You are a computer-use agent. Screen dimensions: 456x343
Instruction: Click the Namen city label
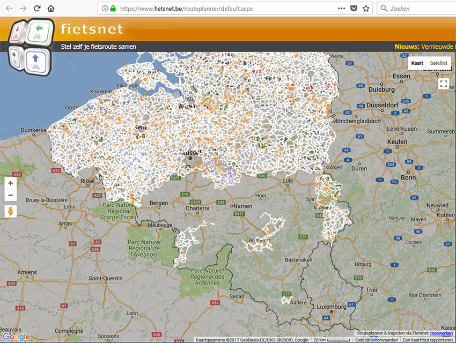pos(243,206)
